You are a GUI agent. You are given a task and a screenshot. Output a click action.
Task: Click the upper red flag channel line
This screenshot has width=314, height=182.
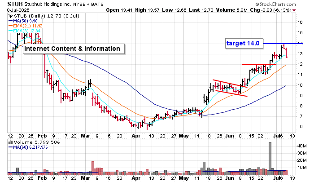pyautogui.click(x=230, y=84)
